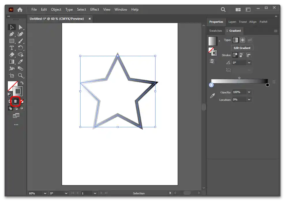Select the Pen tool
This screenshot has height=201, width=285.
12,34
